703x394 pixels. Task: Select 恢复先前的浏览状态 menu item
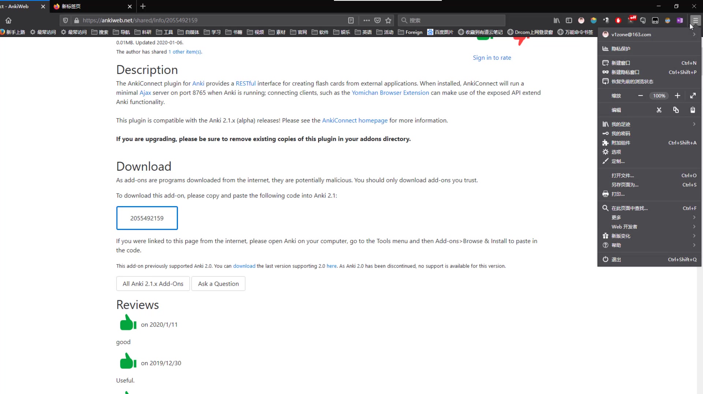coord(649,81)
